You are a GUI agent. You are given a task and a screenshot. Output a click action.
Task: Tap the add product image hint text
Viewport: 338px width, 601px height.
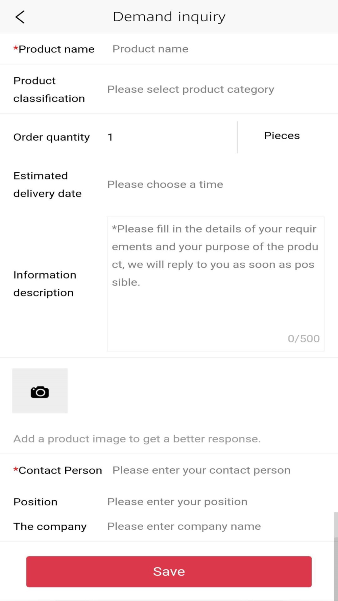coord(137,439)
